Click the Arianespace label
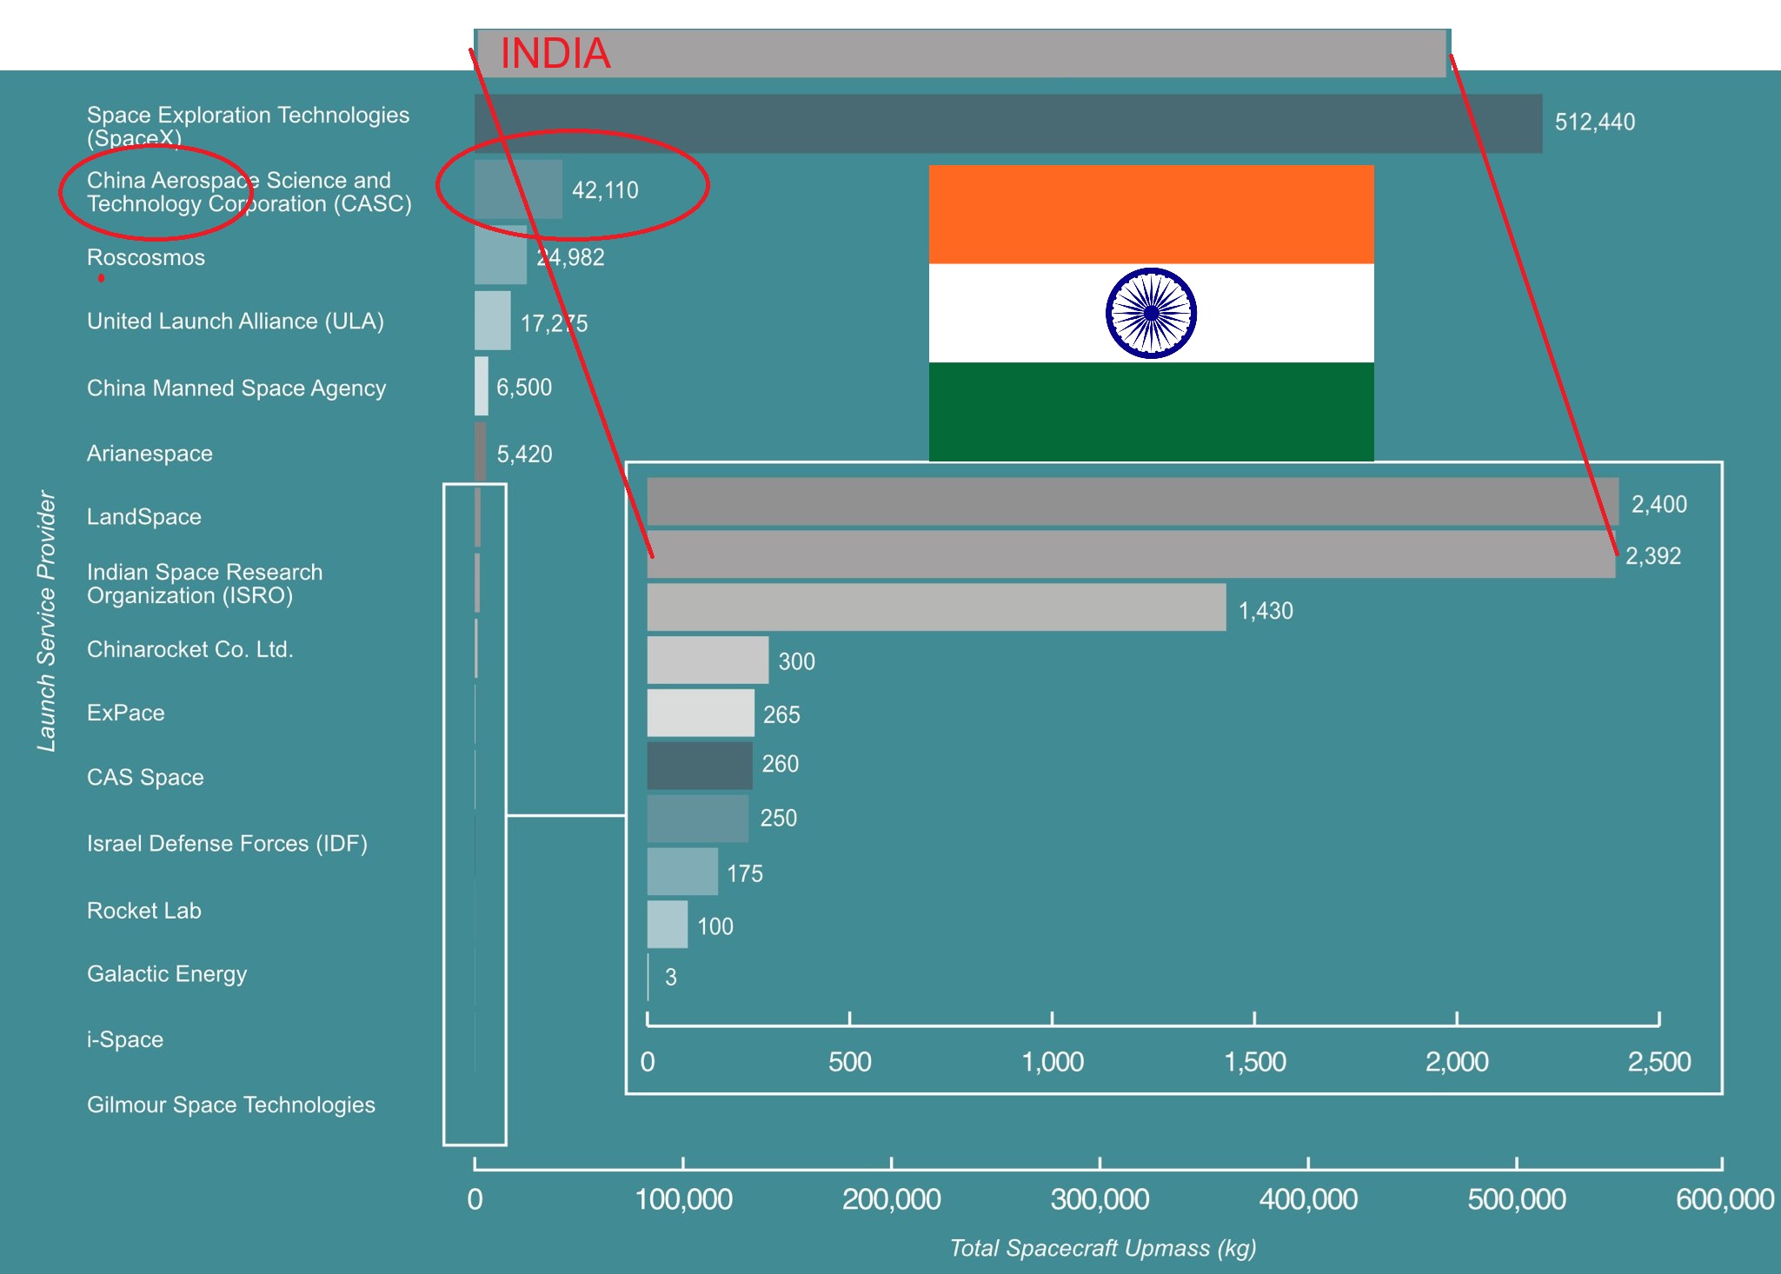The height and width of the screenshot is (1274, 1781). (x=150, y=453)
